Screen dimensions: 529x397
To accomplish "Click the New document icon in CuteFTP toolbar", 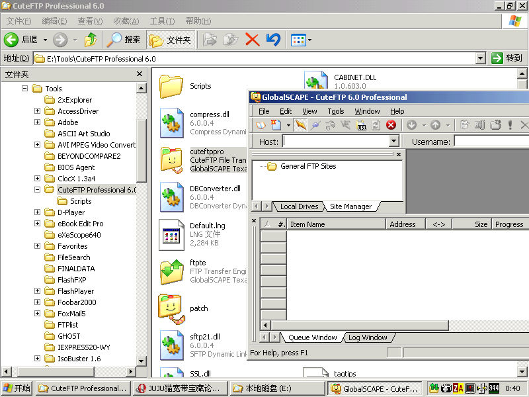I will pos(276,125).
